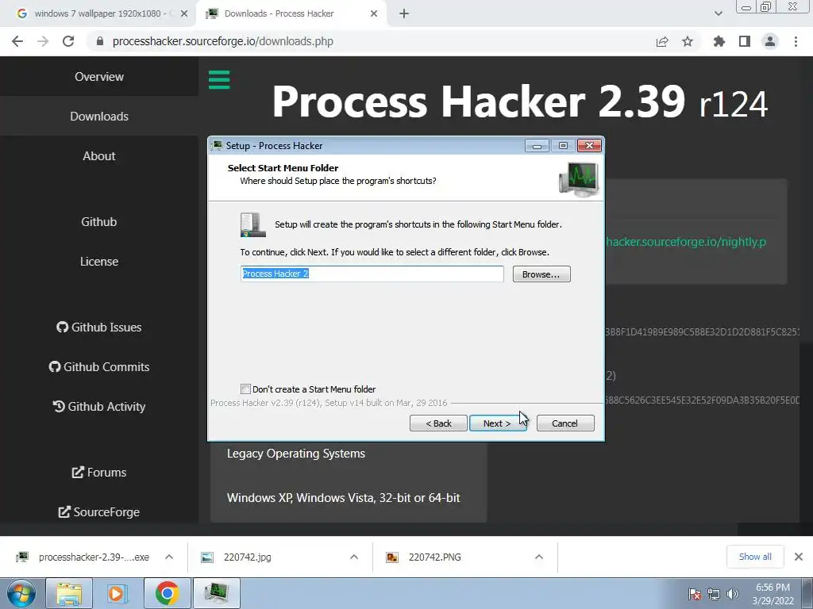Viewport: 813px width, 609px height.
Task: Click the green hamburger menu icon
Action: [x=219, y=80]
